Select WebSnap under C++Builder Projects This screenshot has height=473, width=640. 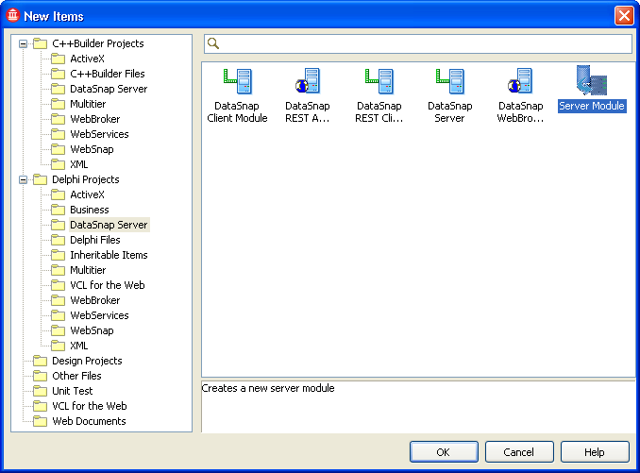pos(92,149)
